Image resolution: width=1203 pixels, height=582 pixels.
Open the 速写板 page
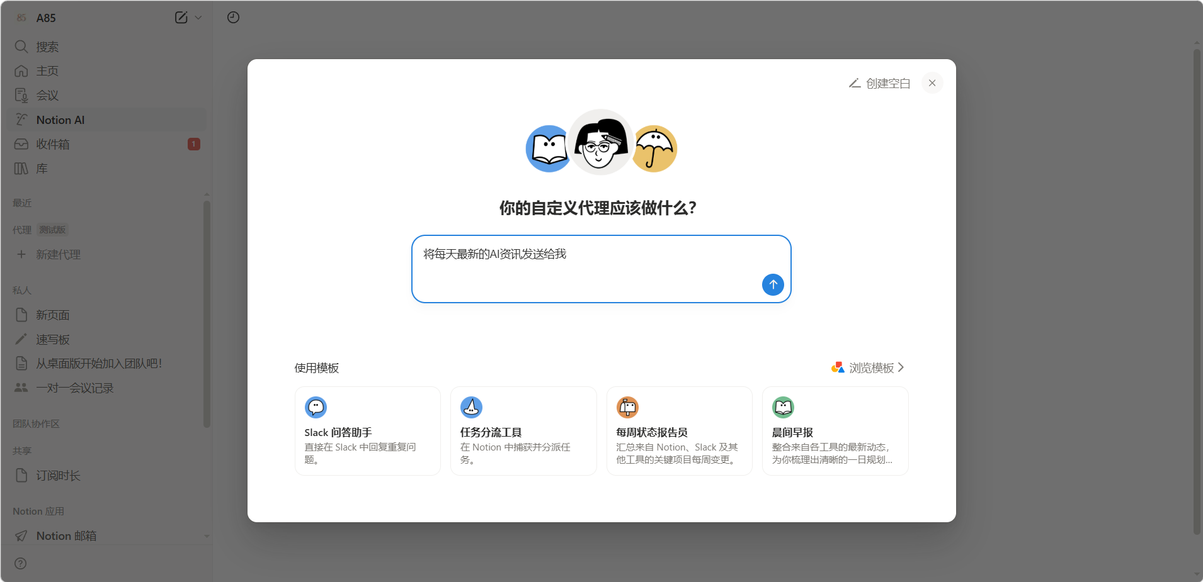pyautogui.click(x=107, y=339)
